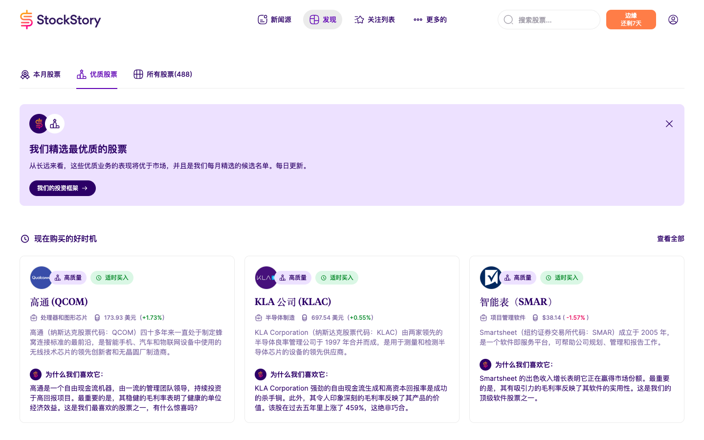Viewport: 704px width, 440px height.
Task: Click the 搜索股票 search field
Action: 549,20
